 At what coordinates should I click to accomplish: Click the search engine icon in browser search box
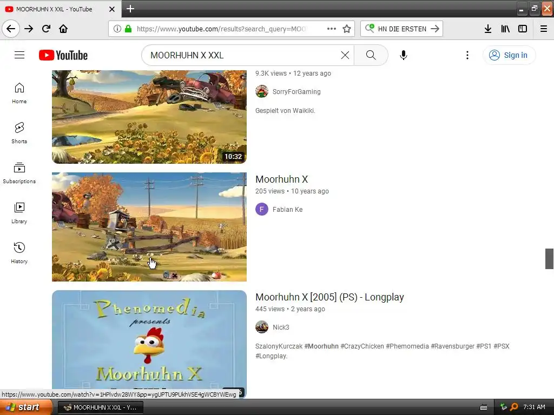pyautogui.click(x=370, y=28)
